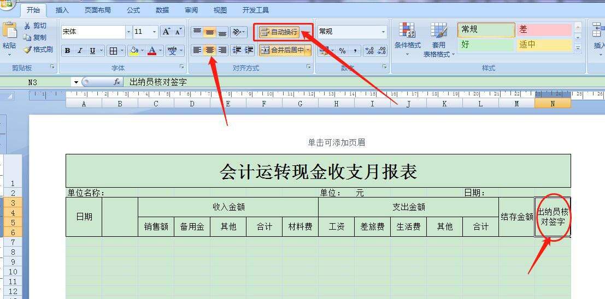
Task: Select the 差 (bad) cell style
Action: click(544, 30)
